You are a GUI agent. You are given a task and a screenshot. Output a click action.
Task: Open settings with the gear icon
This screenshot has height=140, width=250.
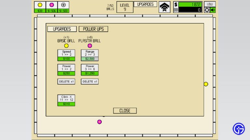tap(207, 10)
